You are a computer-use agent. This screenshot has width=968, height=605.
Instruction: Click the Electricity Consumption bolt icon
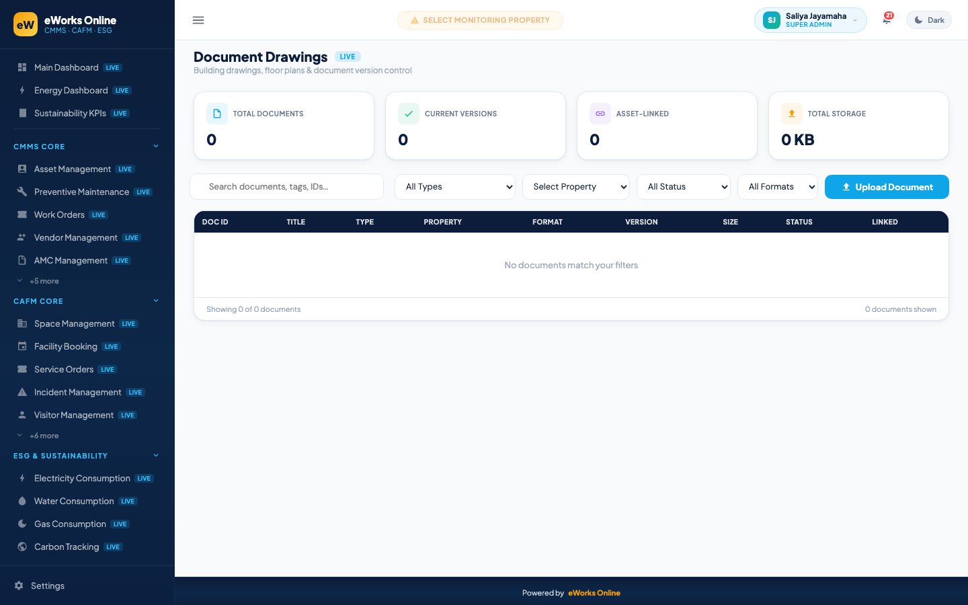(x=22, y=478)
